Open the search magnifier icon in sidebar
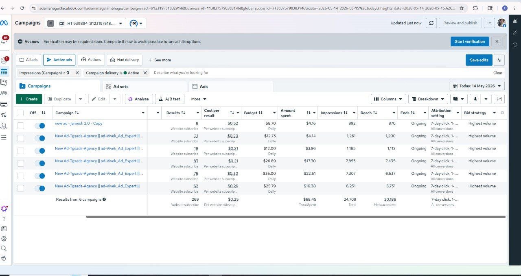Image resolution: width=521 pixels, height=276 pixels. coord(4,248)
